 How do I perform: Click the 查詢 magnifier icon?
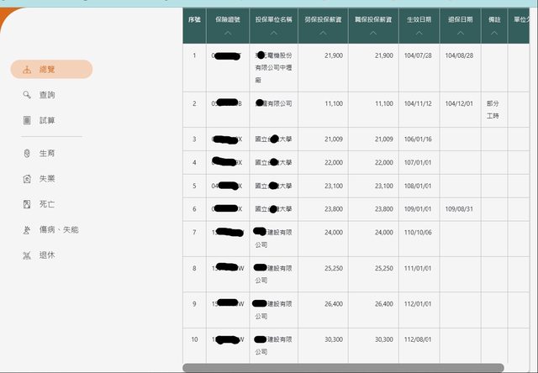point(27,95)
